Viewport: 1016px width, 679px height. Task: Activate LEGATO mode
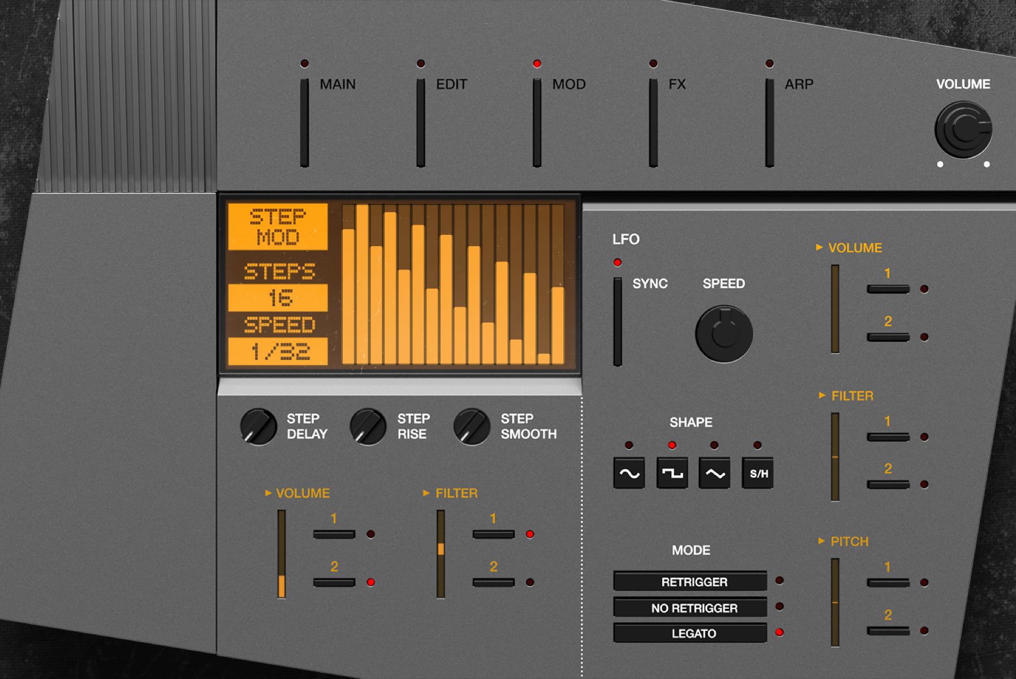tap(689, 633)
